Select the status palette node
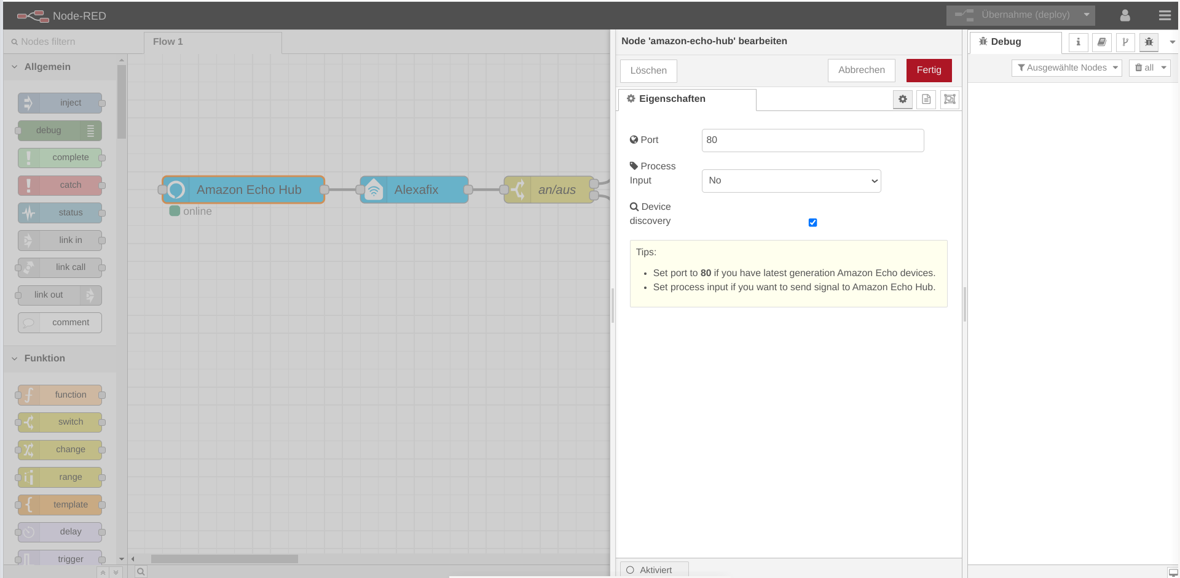The height and width of the screenshot is (578, 1180). (60, 213)
